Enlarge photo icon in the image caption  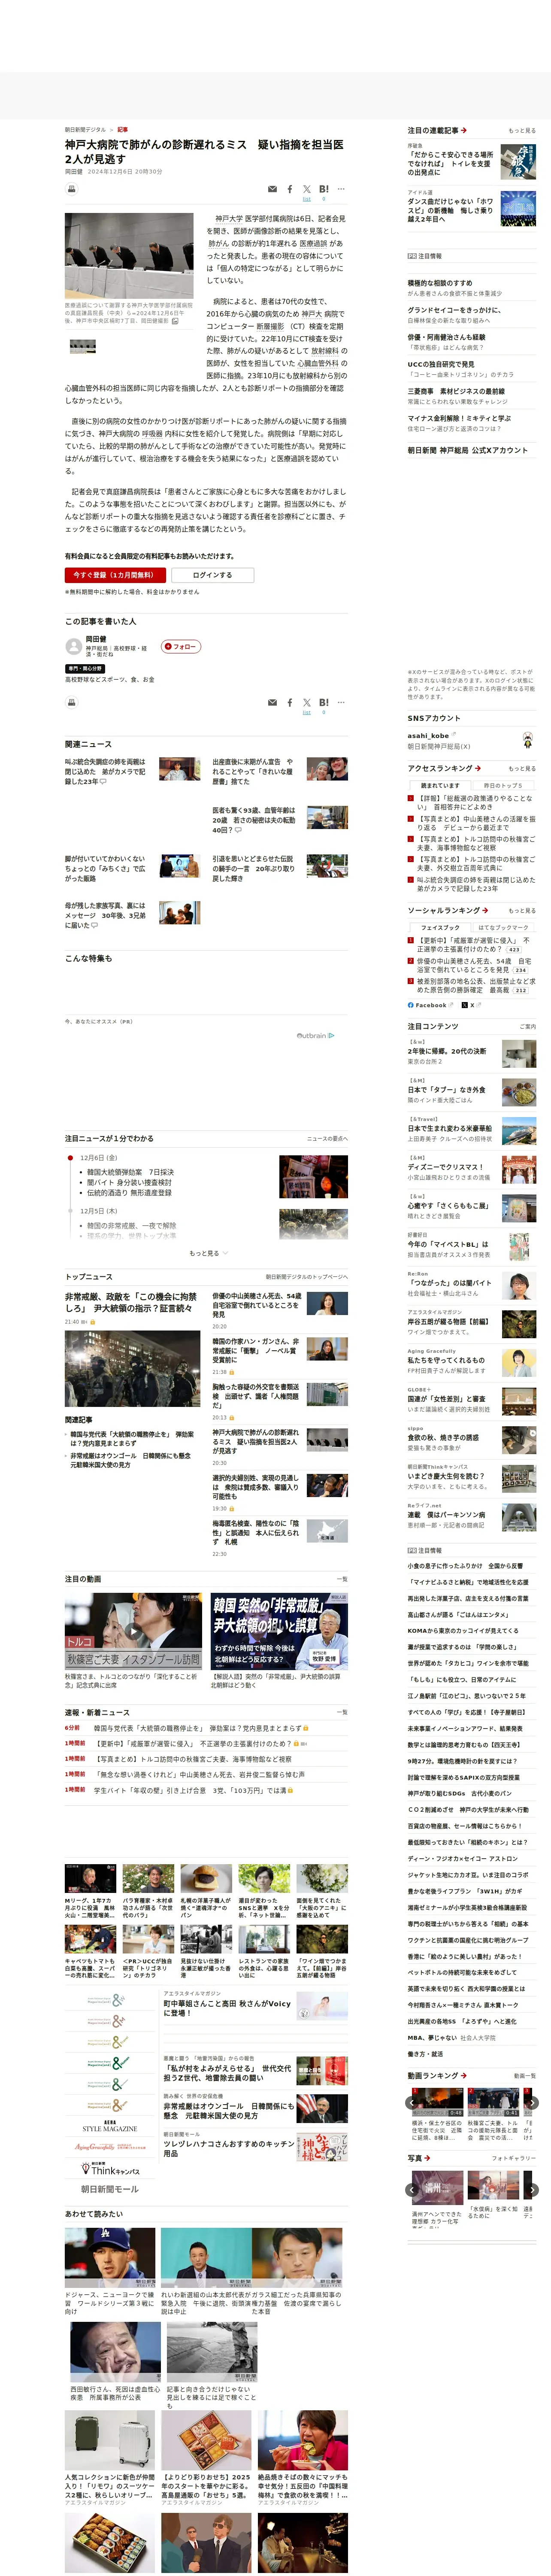coord(175,321)
